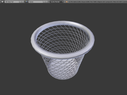Click the 'Tris:7,900' statistic
This screenshot has width=127, height=95.
coord(93,2)
